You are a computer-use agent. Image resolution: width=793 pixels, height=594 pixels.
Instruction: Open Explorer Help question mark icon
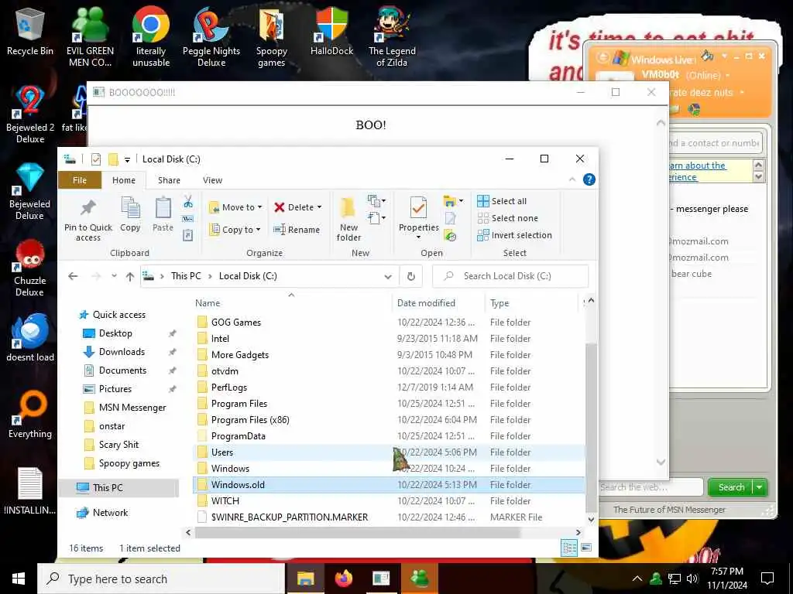tap(589, 179)
